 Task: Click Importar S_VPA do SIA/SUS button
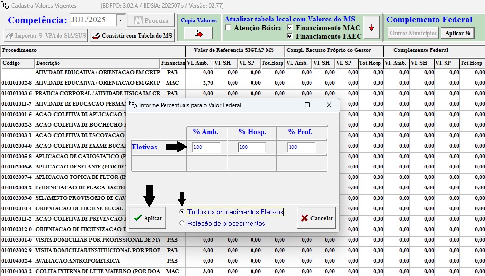pyautogui.click(x=46, y=36)
